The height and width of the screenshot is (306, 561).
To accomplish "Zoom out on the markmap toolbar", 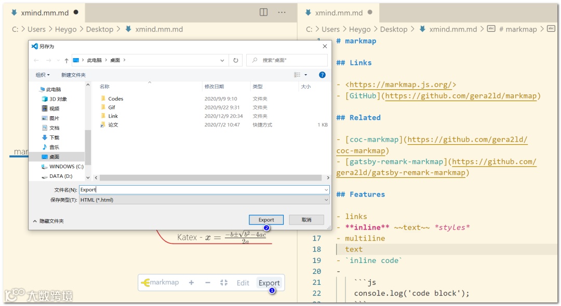I will coord(207,283).
